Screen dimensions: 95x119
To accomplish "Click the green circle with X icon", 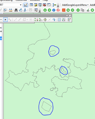I will point(92,10).
